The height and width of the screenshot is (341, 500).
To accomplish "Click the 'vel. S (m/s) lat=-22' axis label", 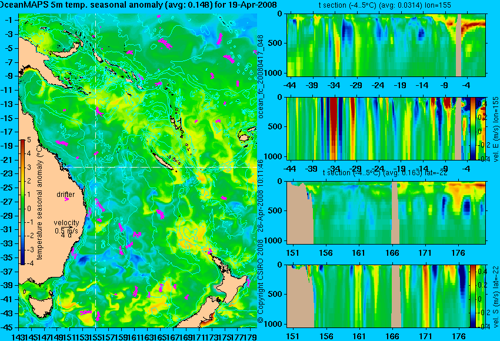I will pyautogui.click(x=496, y=296).
